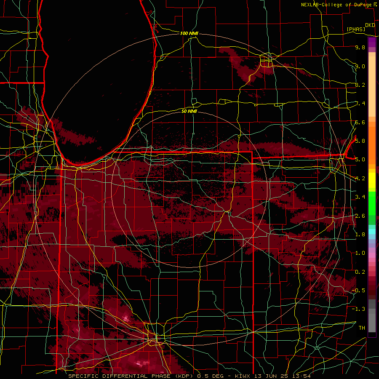Screen dimensions: 379x379
Task: Click the 9.0 scale value
Action: pyautogui.click(x=360, y=66)
